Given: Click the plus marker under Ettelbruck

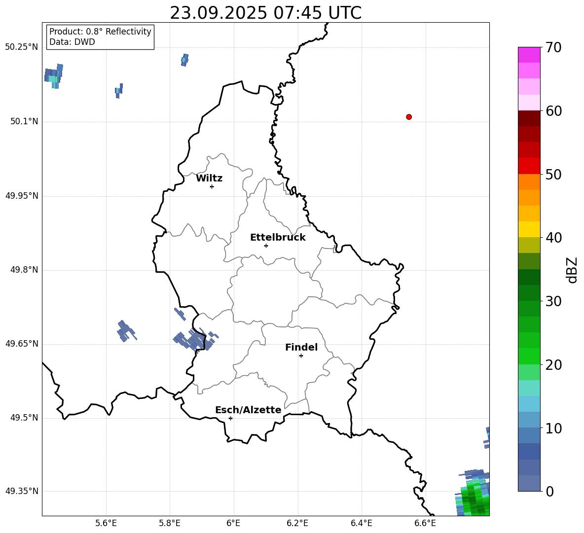Looking at the screenshot, I should point(266,246).
